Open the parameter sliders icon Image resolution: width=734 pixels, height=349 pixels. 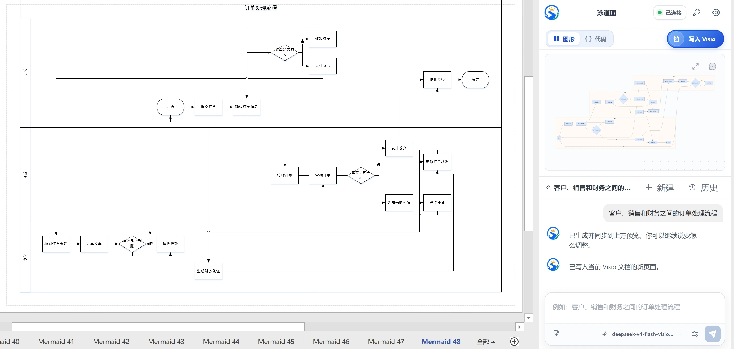coord(695,334)
